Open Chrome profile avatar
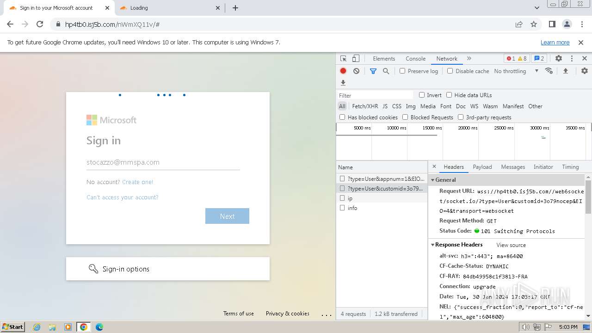The width and height of the screenshot is (592, 333). pos(567,24)
